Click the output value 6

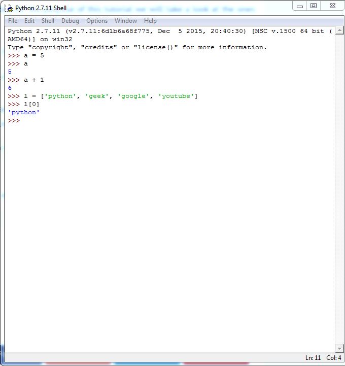point(10,88)
